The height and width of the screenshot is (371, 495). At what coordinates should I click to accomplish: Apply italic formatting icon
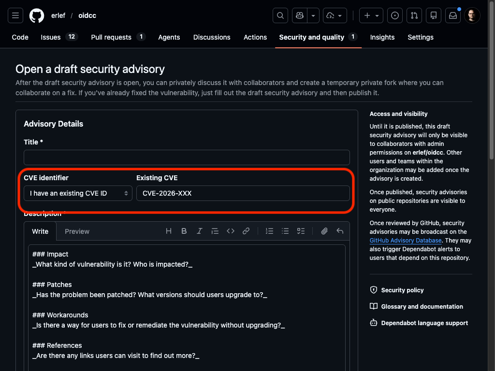[200, 231]
